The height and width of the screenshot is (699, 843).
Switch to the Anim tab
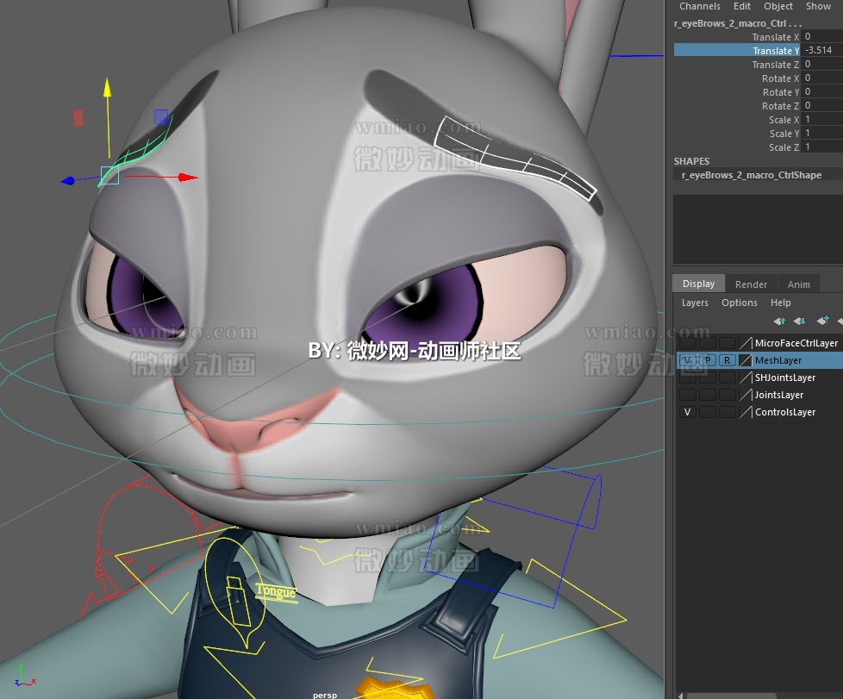(x=798, y=283)
